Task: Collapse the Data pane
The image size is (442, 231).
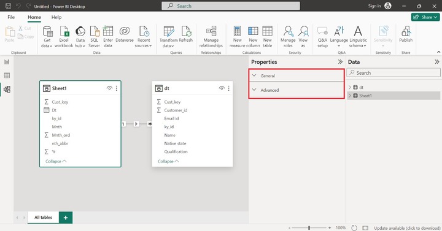Action: tap(436, 62)
